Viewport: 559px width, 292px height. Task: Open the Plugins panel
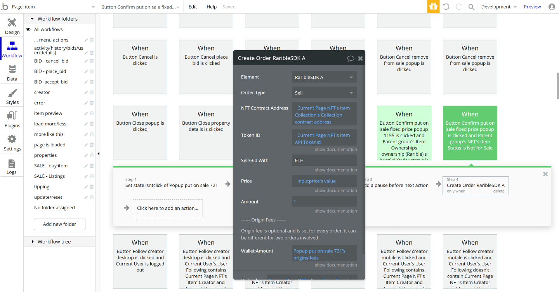(x=12, y=118)
